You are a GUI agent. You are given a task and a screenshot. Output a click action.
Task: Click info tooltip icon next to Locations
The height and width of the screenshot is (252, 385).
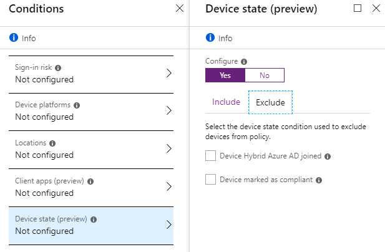tap(52, 143)
